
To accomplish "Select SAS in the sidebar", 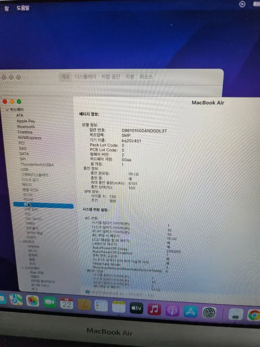I will pos(23,148).
